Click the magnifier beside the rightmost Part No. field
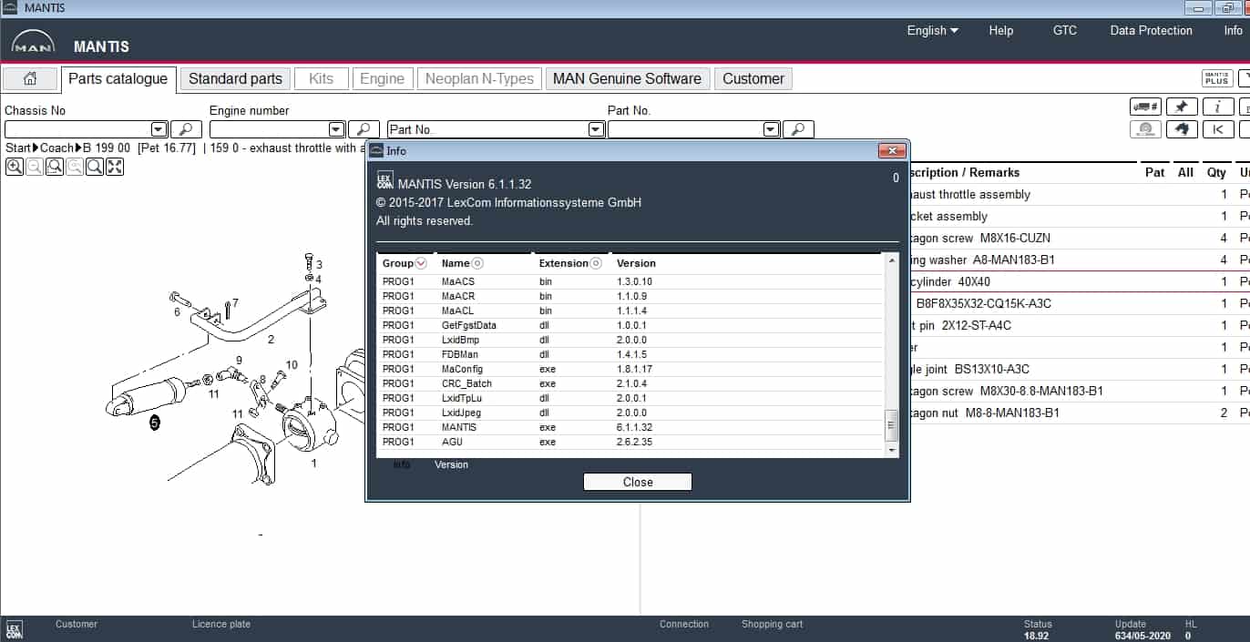Screen dimensions: 1250x642 click(x=798, y=129)
